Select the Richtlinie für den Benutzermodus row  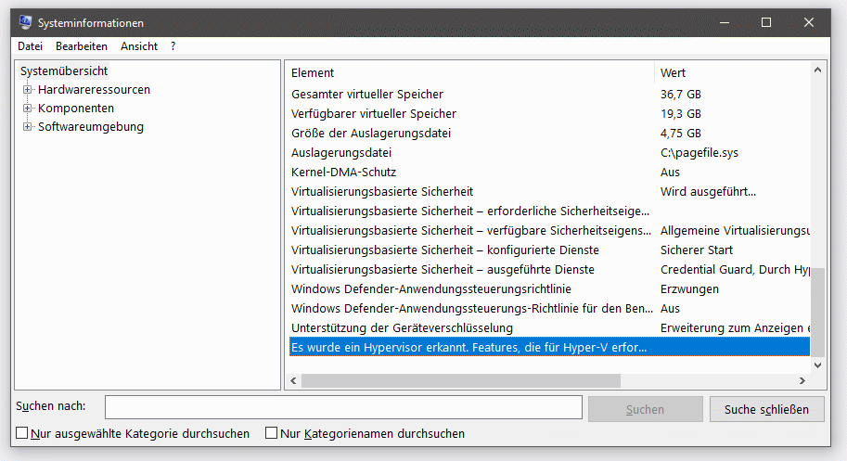[x=549, y=308]
